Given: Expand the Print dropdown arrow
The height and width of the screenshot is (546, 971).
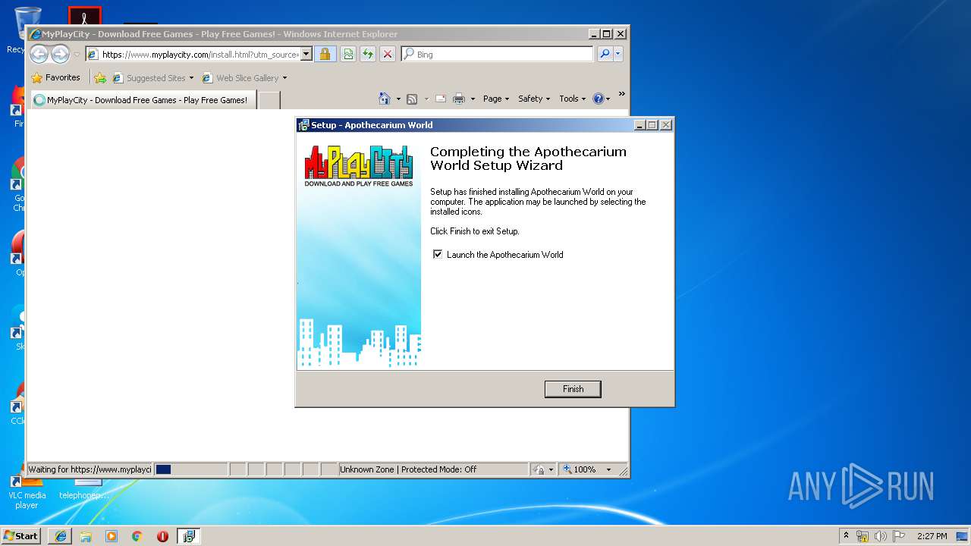Looking at the screenshot, I should tap(473, 99).
